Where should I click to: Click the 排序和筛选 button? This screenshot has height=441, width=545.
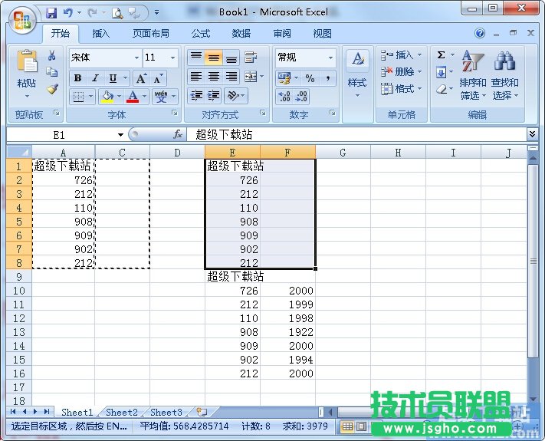coord(472,77)
